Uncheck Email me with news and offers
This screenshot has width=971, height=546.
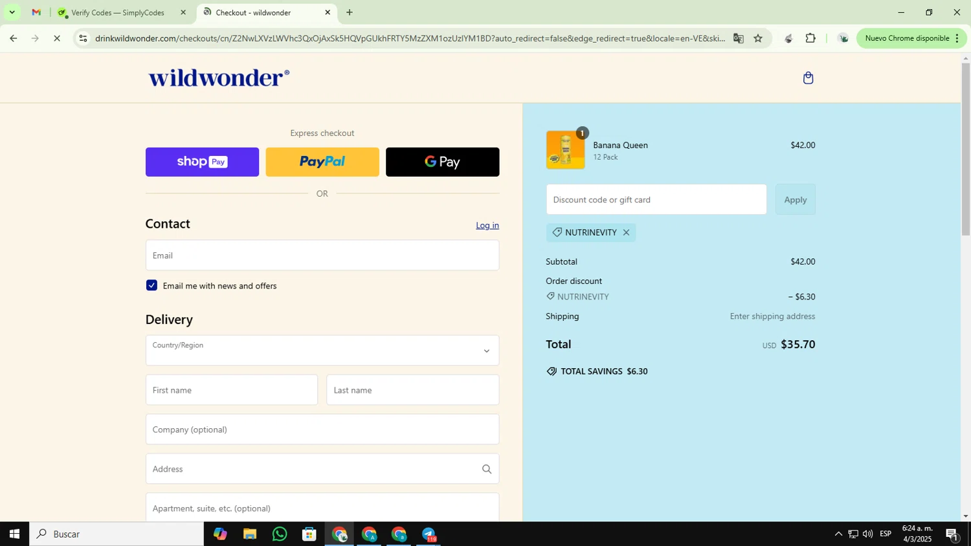click(x=151, y=285)
